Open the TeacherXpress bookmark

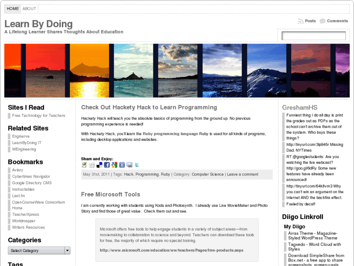(x=25, y=214)
